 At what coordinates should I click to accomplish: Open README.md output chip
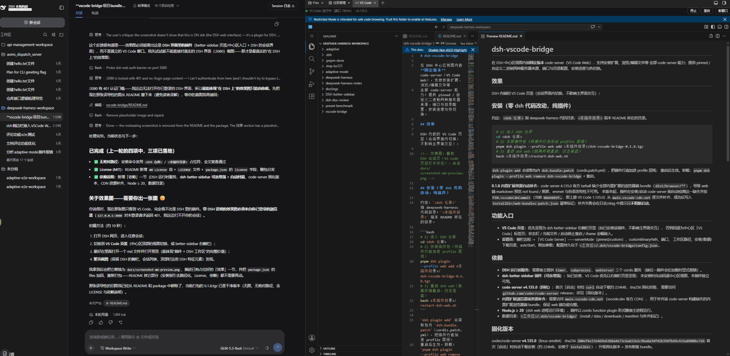click(116, 303)
